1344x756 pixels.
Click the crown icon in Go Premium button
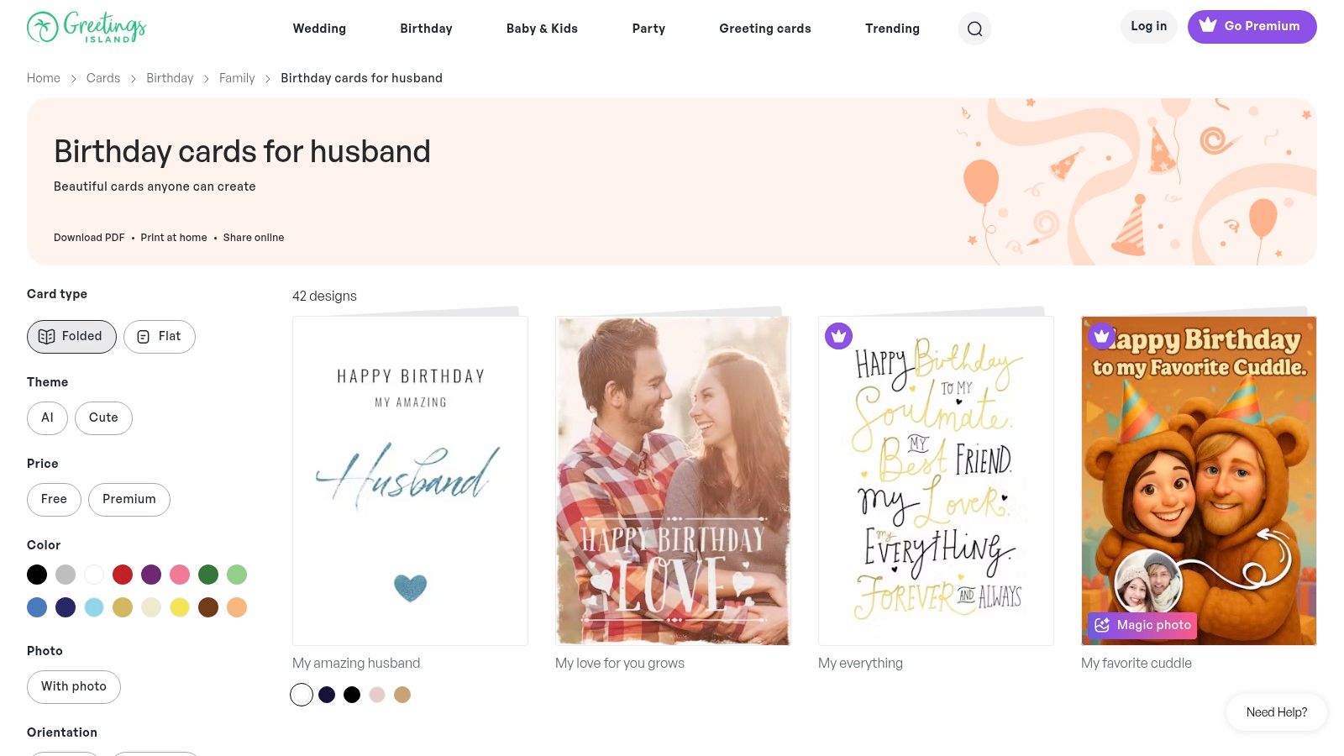1208,25
